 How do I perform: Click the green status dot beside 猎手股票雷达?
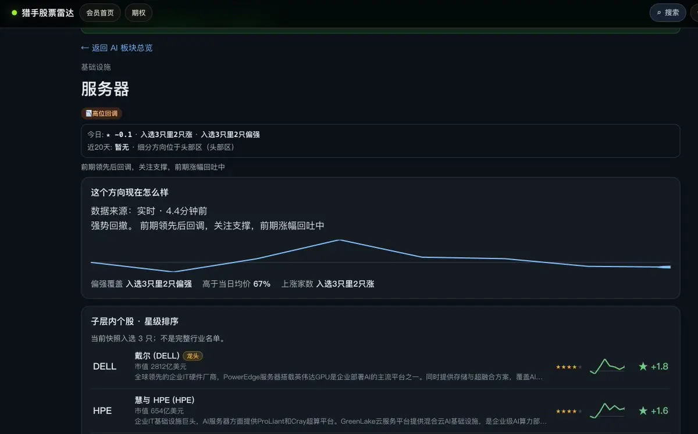[x=15, y=13]
